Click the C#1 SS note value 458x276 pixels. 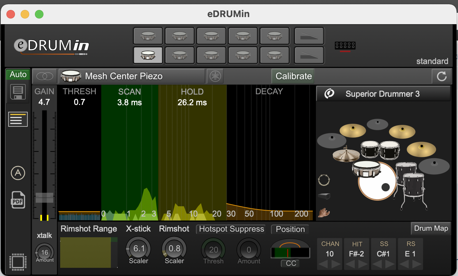point(384,254)
